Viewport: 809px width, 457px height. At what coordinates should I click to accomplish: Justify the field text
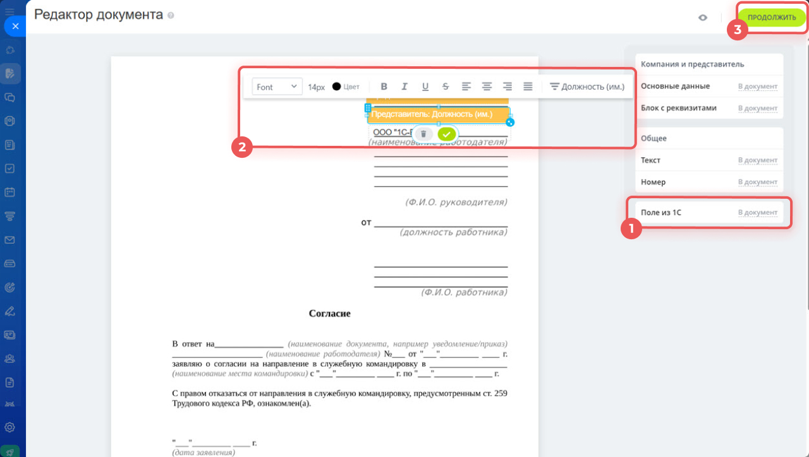click(528, 87)
